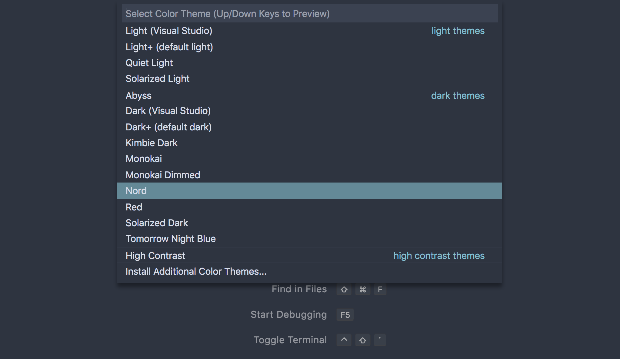The height and width of the screenshot is (359, 620).
Task: Select the highlighted Nord theme
Action: coord(309,191)
